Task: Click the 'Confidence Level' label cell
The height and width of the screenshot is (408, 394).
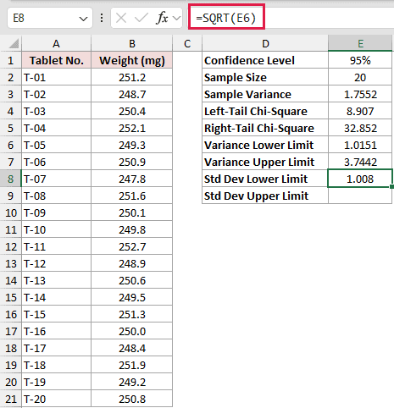Action: (x=265, y=60)
